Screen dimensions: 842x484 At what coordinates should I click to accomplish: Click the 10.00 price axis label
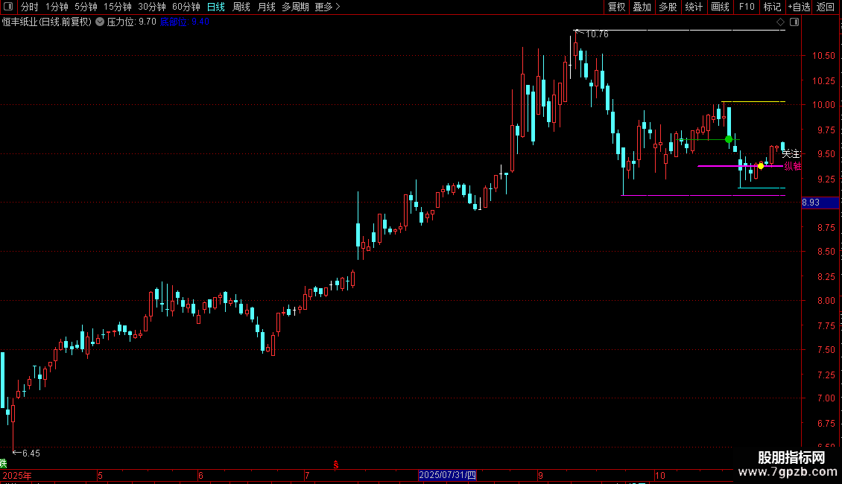[823, 105]
